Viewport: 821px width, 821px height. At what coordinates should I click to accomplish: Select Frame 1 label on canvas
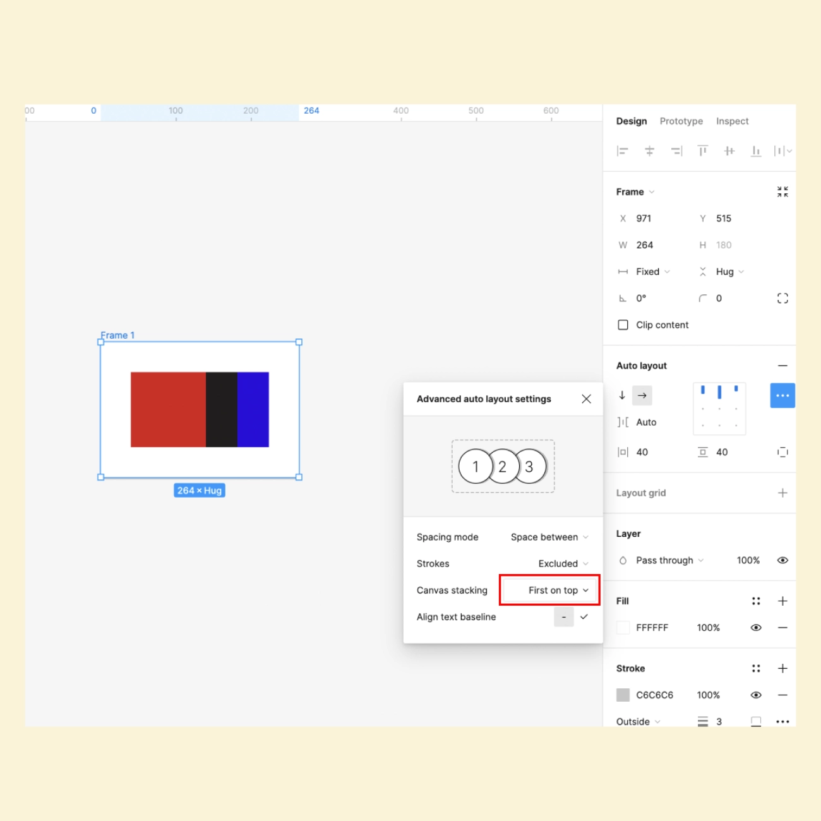[117, 335]
